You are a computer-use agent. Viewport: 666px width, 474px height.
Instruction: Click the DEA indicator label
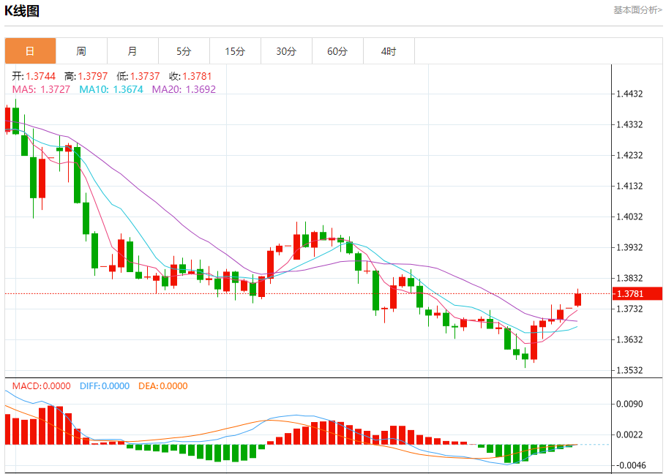point(163,385)
